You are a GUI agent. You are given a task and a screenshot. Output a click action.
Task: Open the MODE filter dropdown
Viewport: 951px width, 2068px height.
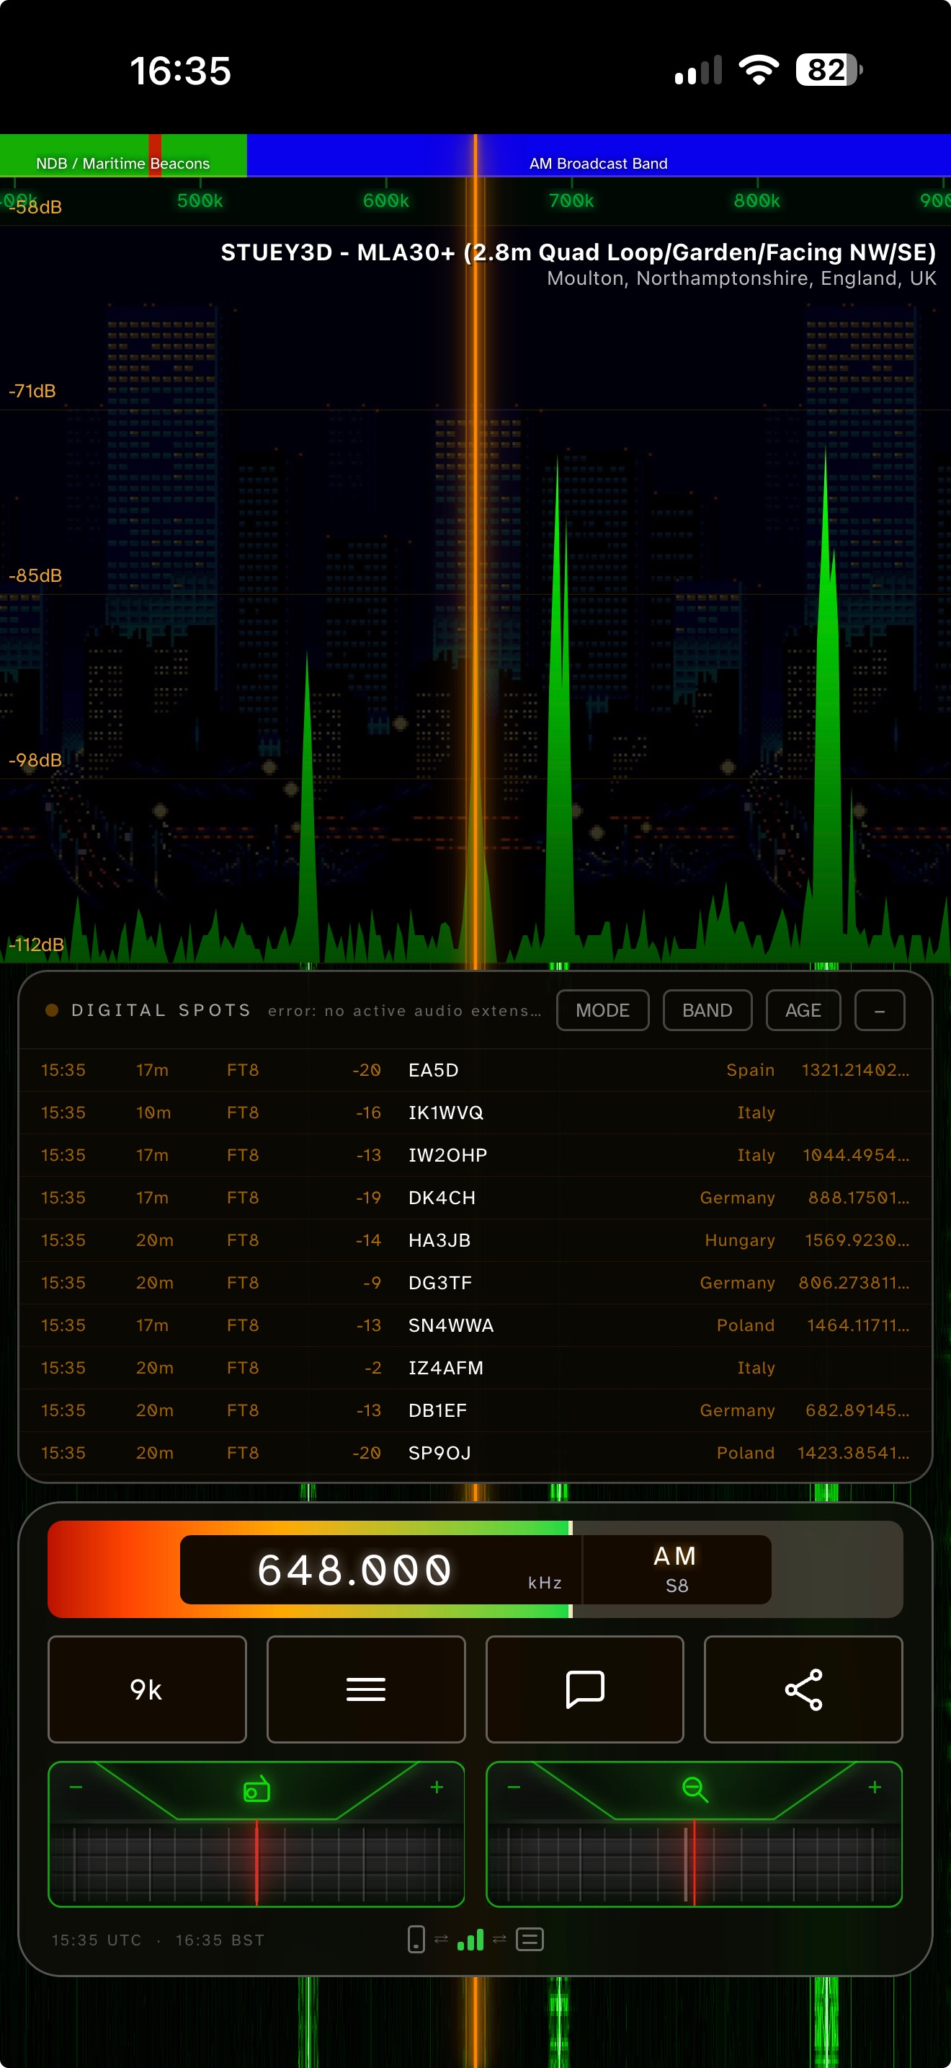602,1010
